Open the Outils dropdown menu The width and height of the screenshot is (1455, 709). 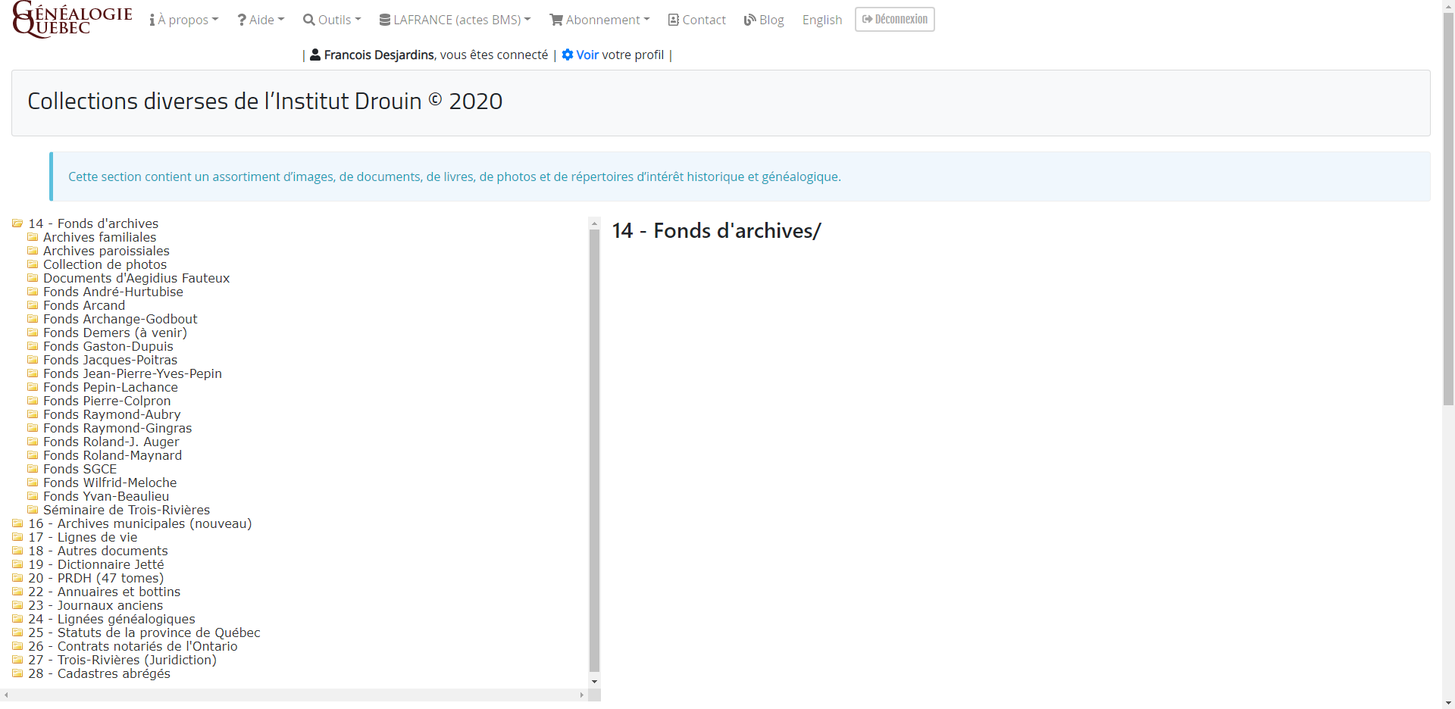click(x=332, y=20)
